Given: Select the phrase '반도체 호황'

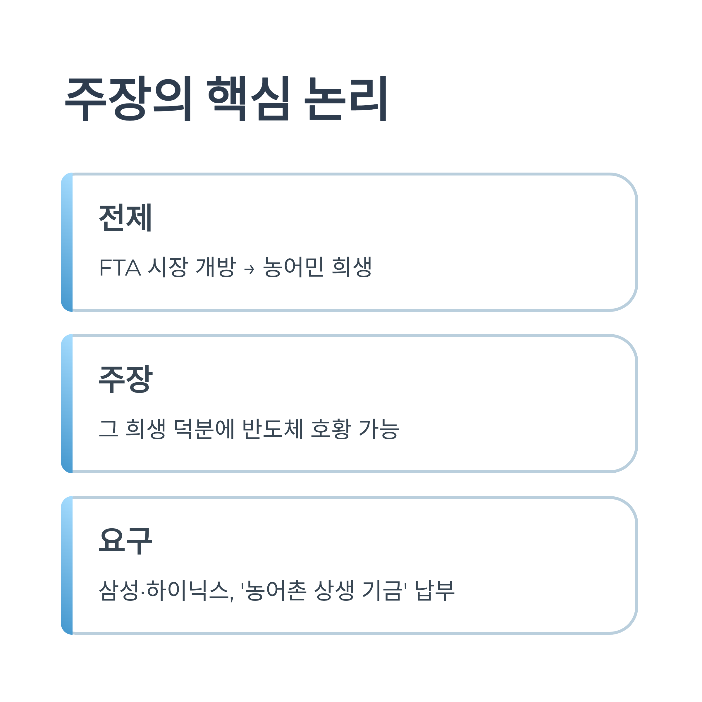Looking at the screenshot, I should (297, 429).
